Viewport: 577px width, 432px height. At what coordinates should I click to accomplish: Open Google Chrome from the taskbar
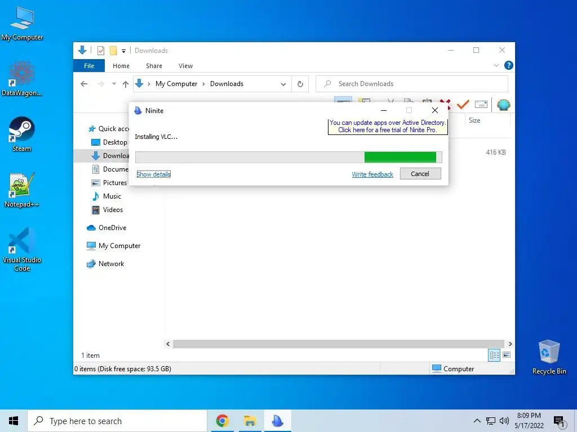(x=222, y=421)
